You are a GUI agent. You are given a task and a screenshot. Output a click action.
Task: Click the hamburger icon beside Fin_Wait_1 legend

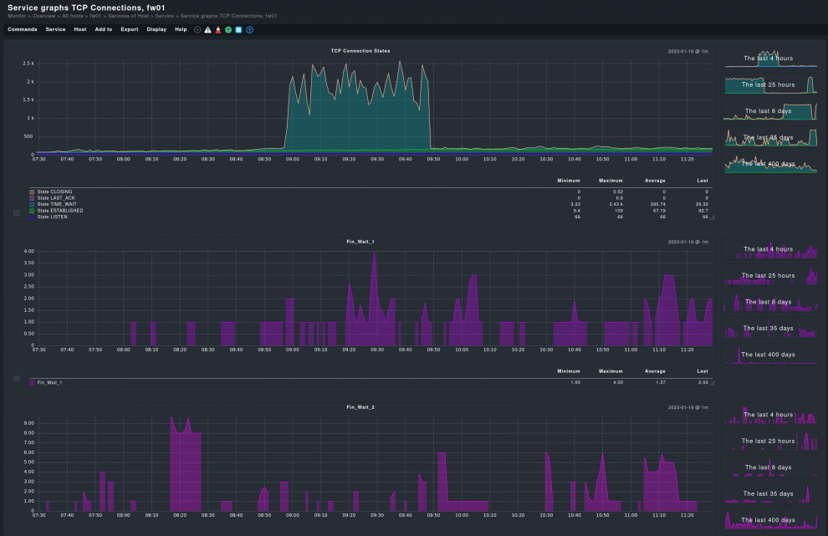[x=17, y=379]
